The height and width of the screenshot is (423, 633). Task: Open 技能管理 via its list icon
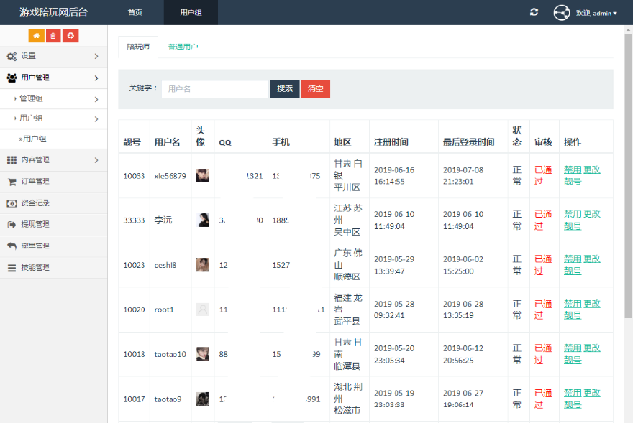(12, 268)
